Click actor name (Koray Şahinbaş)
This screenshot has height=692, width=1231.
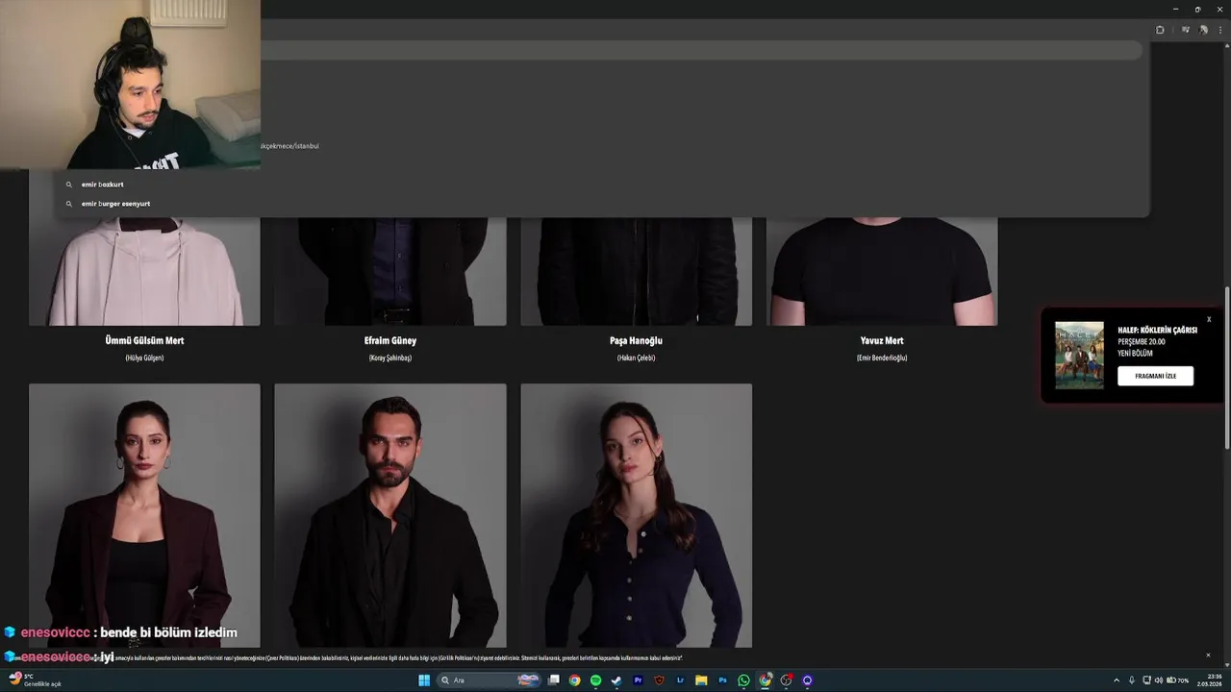coord(390,358)
